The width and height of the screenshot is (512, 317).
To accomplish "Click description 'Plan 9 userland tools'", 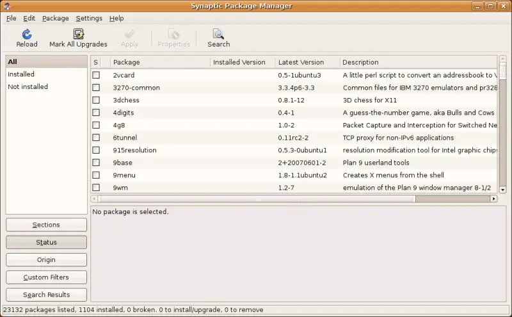I will pyautogui.click(x=376, y=163).
